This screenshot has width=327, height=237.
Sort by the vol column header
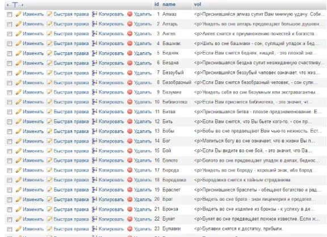point(198,5)
